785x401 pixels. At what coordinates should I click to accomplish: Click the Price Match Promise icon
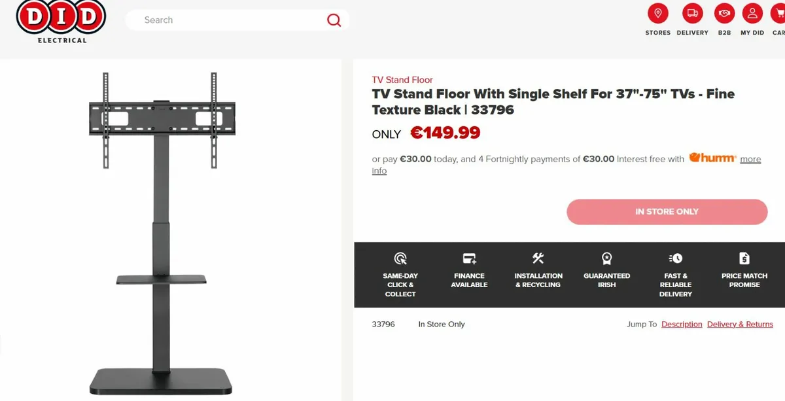point(744,258)
